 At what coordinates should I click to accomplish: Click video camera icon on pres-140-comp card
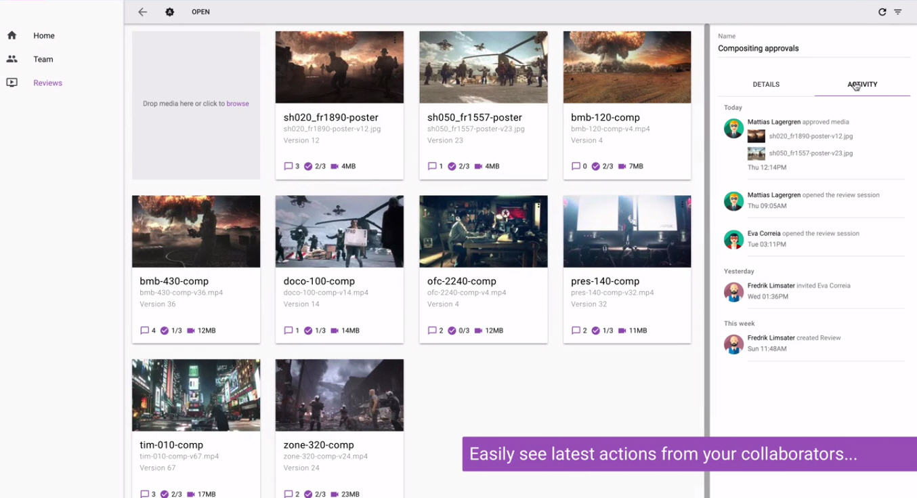[622, 331]
